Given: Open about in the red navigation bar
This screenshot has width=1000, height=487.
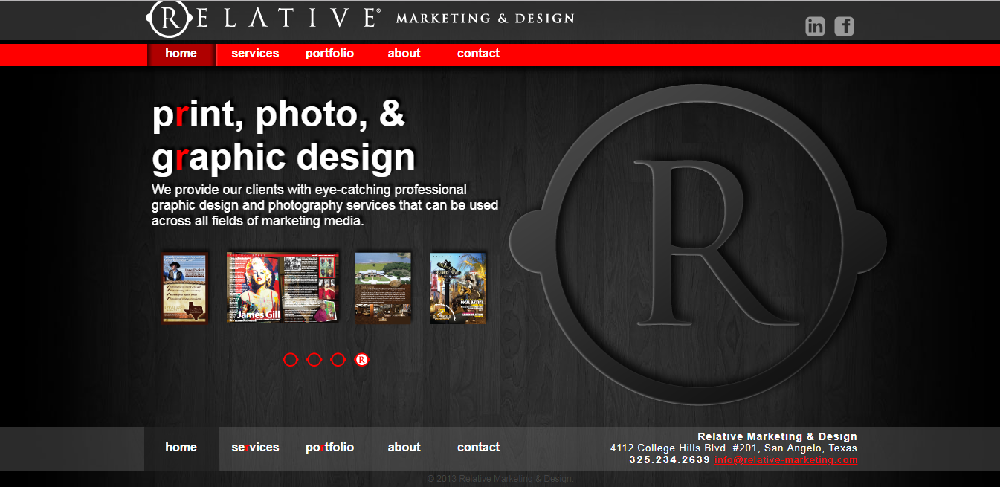Looking at the screenshot, I should click(x=404, y=54).
